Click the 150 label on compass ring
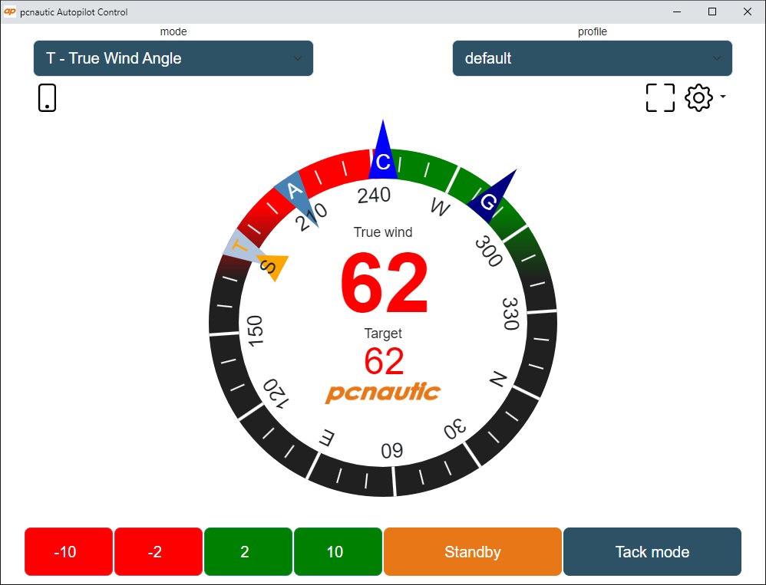This screenshot has height=585, width=766. tap(255, 330)
